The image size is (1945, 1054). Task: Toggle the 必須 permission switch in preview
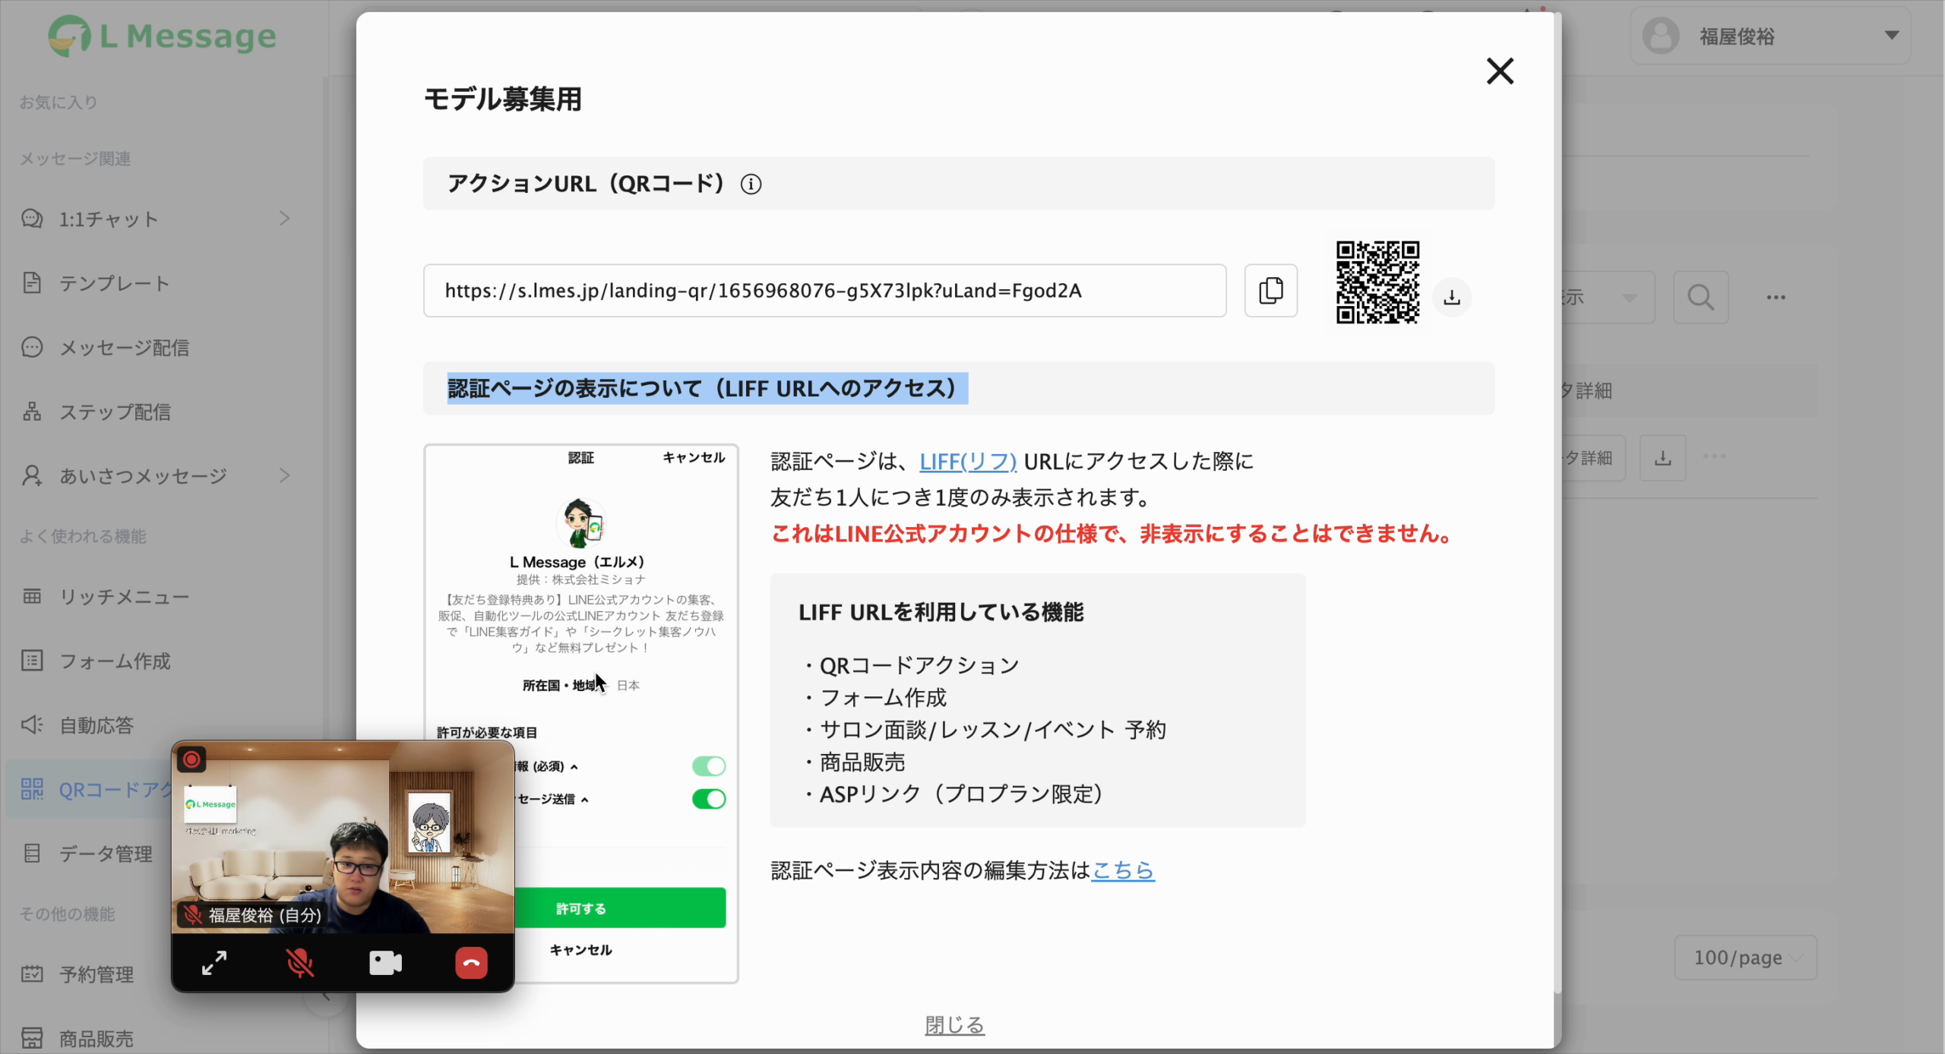coord(708,766)
